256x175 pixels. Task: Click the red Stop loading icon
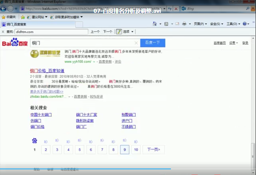(x=176, y=9)
